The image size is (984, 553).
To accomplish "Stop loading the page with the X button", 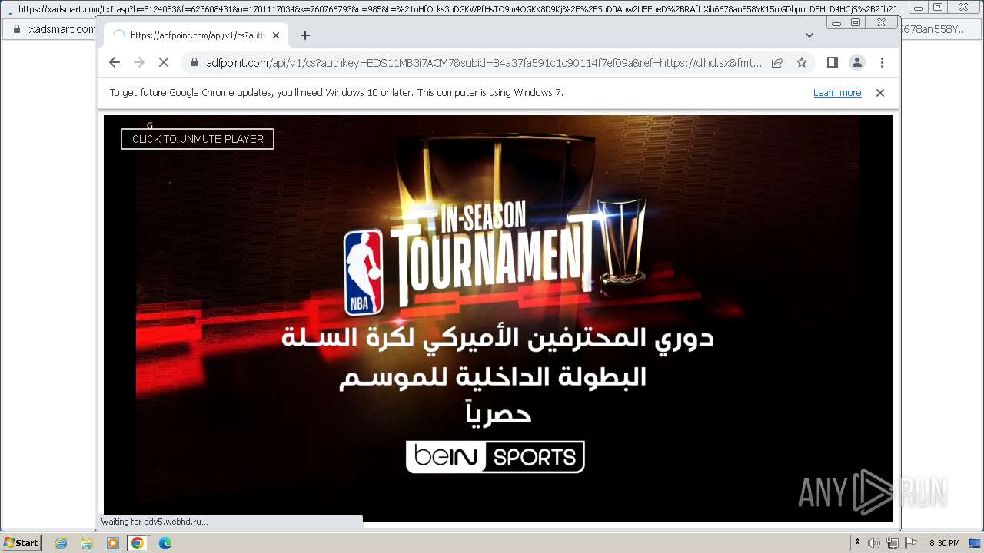I will pyautogui.click(x=164, y=62).
